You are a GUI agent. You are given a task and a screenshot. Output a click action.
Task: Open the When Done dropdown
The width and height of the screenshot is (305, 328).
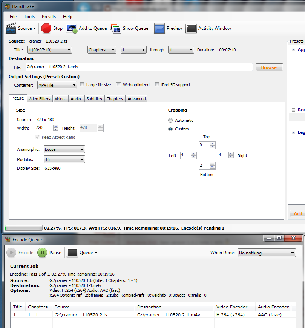click(x=267, y=253)
